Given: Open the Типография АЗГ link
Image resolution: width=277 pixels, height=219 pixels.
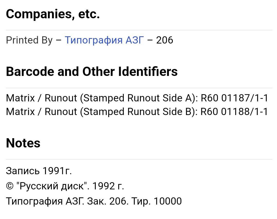Looking at the screenshot, I should coord(104,40).
